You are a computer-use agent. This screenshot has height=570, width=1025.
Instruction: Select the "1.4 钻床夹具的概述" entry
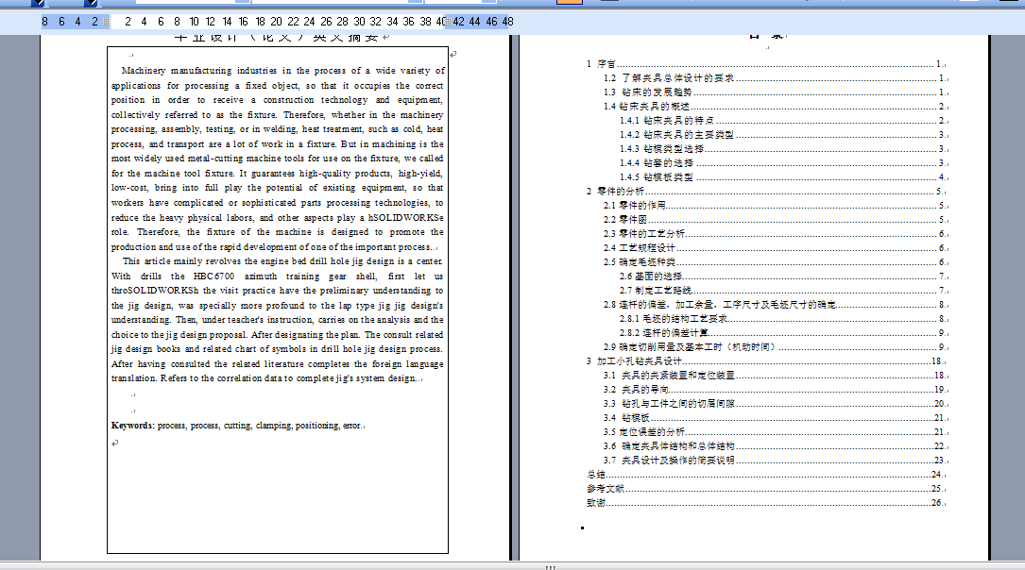tap(774, 107)
